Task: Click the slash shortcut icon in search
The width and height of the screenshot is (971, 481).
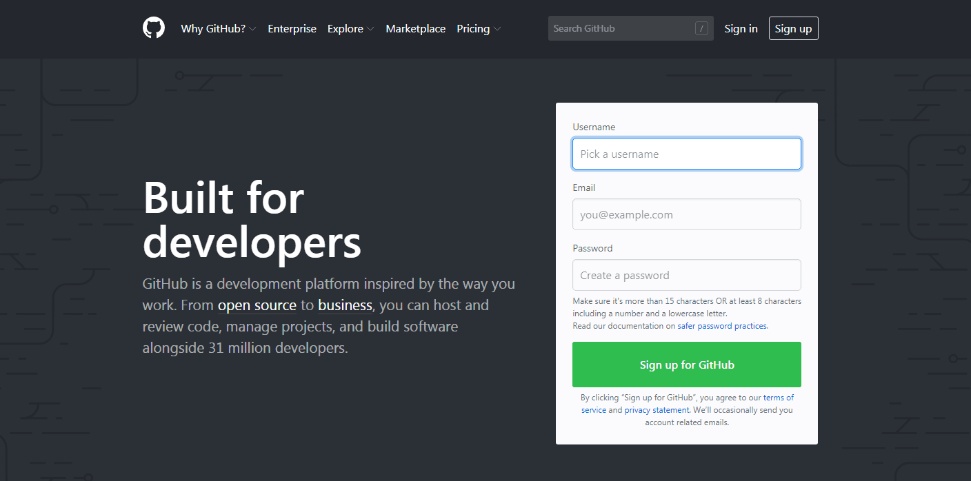Action: (x=701, y=28)
